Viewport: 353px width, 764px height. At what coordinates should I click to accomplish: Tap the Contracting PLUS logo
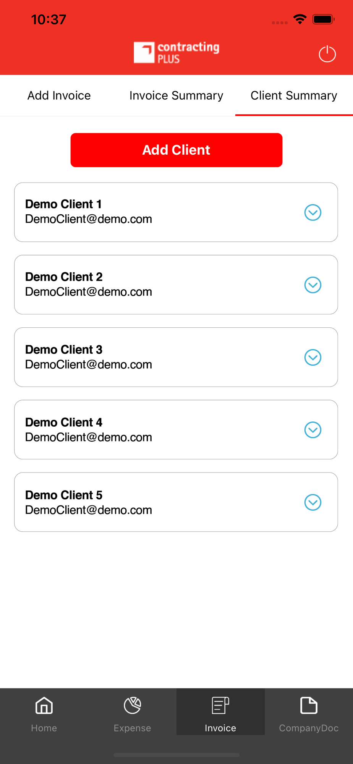click(176, 52)
